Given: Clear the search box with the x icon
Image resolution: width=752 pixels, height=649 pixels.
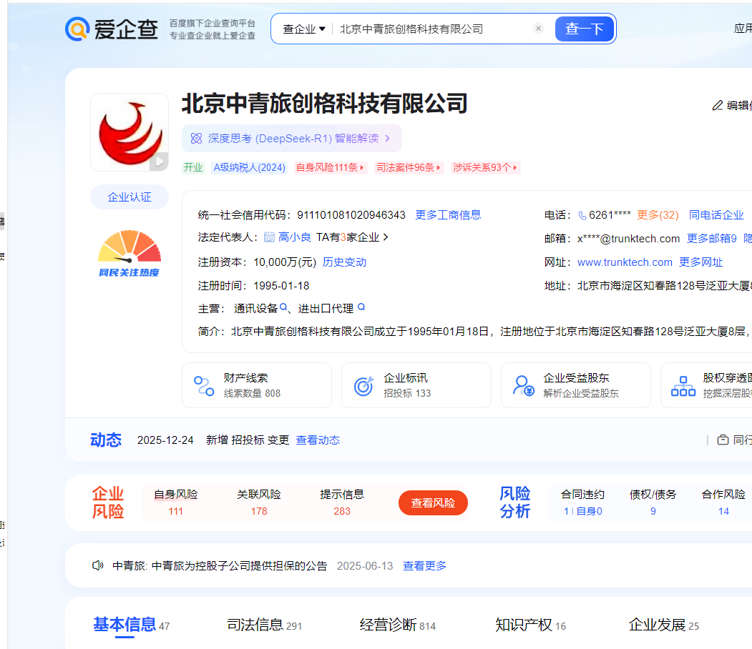Looking at the screenshot, I should coord(539,29).
